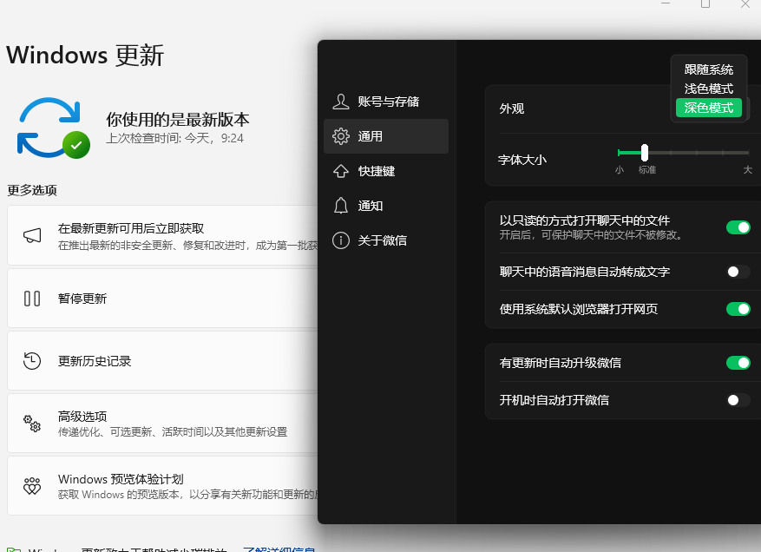Set font size slider to 大
This screenshot has width=761, height=552.
[748, 153]
